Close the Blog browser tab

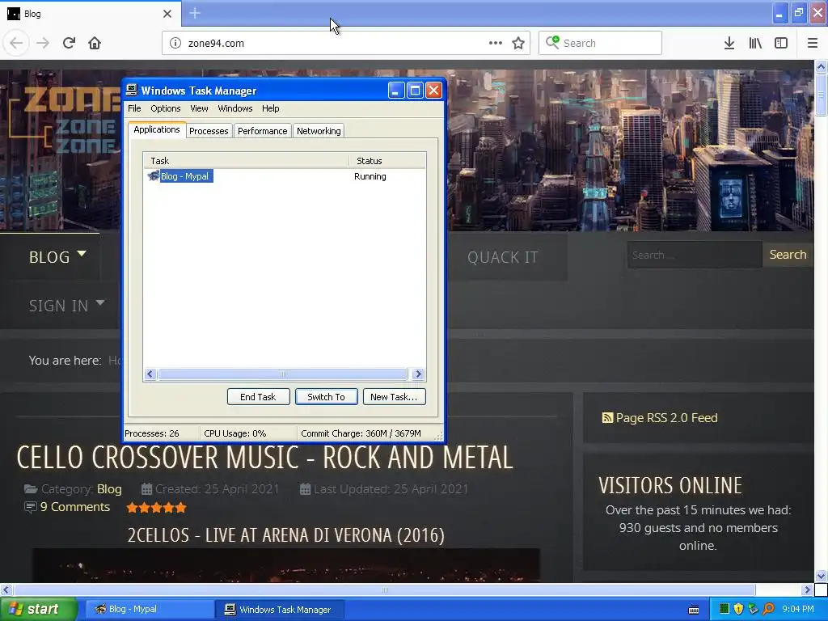pyautogui.click(x=167, y=14)
